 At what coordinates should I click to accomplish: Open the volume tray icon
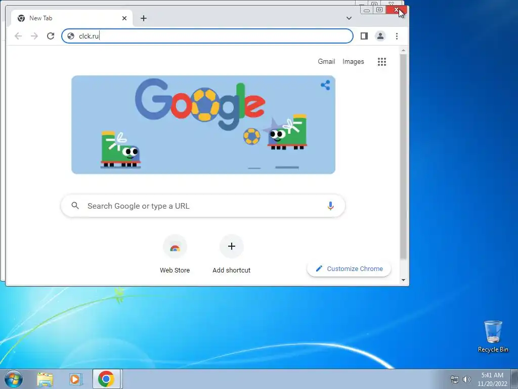coord(467,379)
